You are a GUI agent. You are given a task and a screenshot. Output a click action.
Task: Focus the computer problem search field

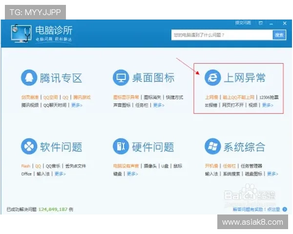(222, 35)
